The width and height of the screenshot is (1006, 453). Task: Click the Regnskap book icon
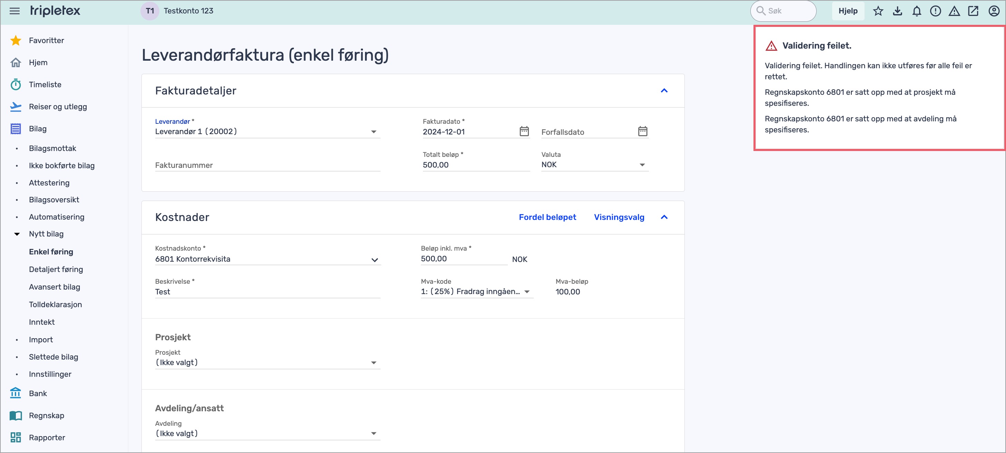[16, 415]
